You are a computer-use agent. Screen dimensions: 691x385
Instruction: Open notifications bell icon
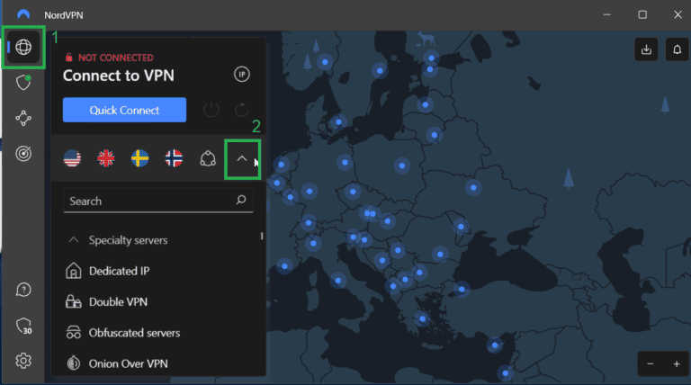[677, 50]
